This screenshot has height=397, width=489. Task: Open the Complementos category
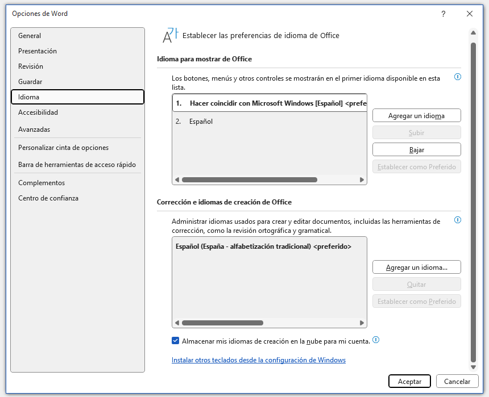click(78, 183)
